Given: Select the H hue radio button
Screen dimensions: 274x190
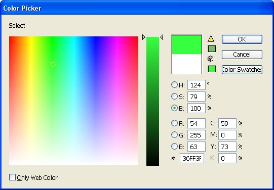Looking at the screenshot, I should click(174, 85).
